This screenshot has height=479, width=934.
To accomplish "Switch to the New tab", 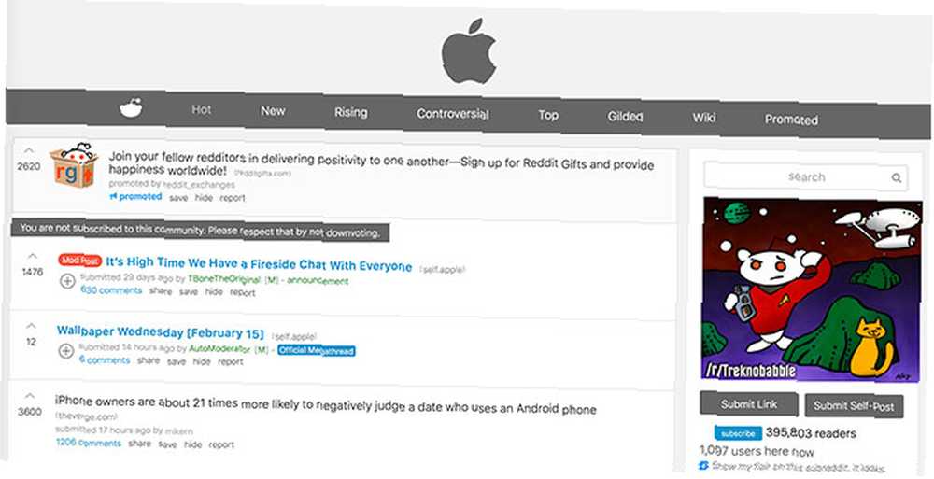I will tap(273, 111).
